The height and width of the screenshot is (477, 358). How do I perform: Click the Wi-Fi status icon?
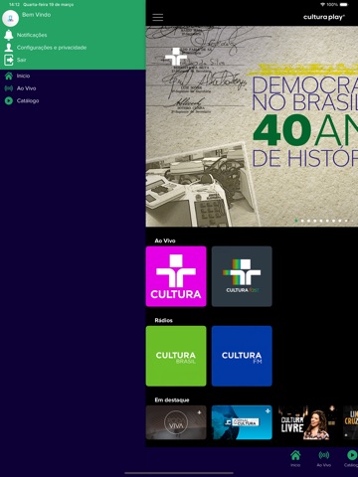point(322,5)
